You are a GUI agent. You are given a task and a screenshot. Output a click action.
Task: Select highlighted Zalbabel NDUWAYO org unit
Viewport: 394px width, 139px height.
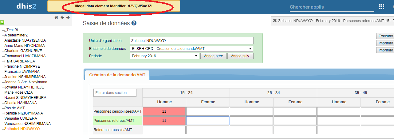tap(22, 129)
